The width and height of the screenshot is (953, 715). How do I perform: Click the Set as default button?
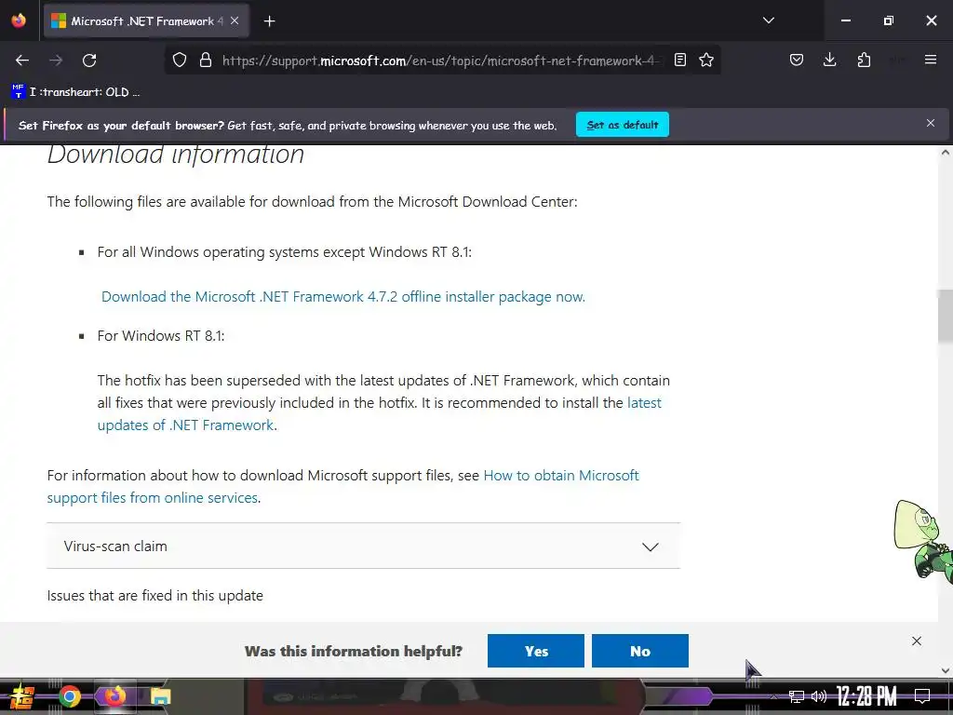[x=623, y=125]
